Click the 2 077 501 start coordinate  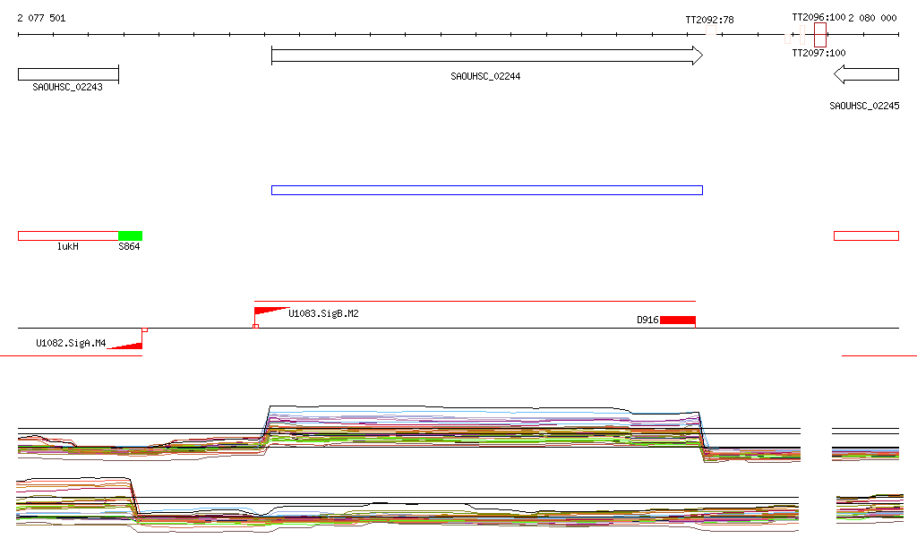tap(41, 18)
